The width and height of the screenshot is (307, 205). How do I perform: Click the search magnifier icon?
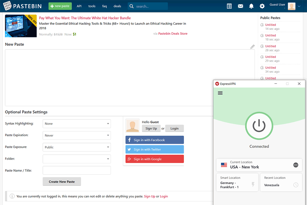[x=132, y=6]
